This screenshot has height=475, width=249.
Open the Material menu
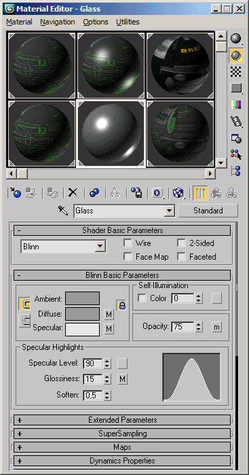tap(19, 22)
